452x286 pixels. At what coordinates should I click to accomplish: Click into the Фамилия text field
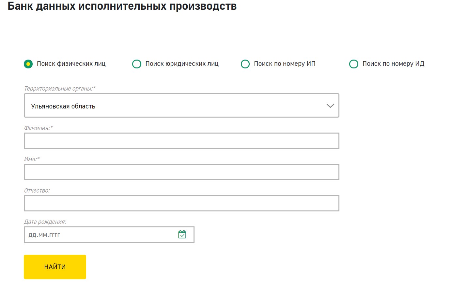181,140
